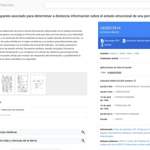
Task: Open the first patent drawing thumbnail
Action: (x=7, y=84)
